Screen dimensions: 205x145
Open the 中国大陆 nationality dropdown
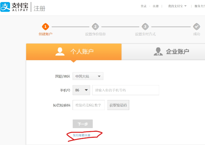[88, 76]
